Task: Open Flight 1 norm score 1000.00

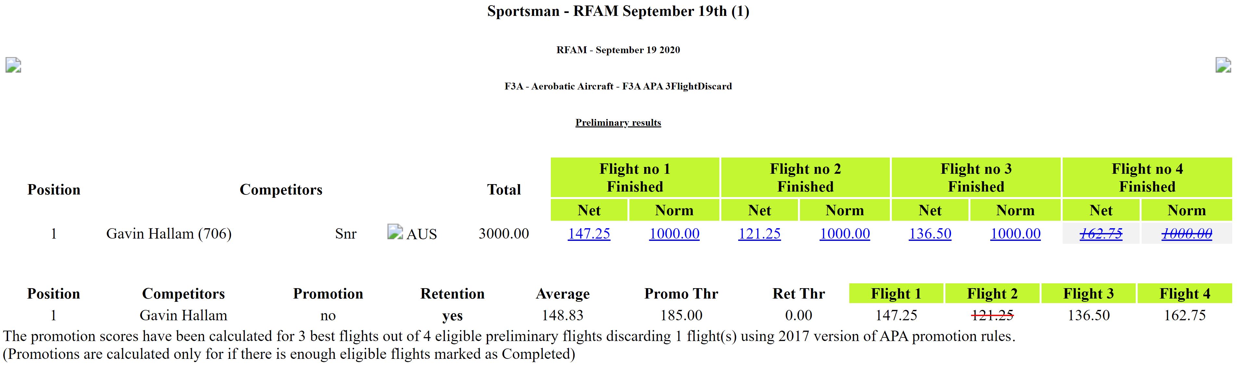Action: pos(674,233)
